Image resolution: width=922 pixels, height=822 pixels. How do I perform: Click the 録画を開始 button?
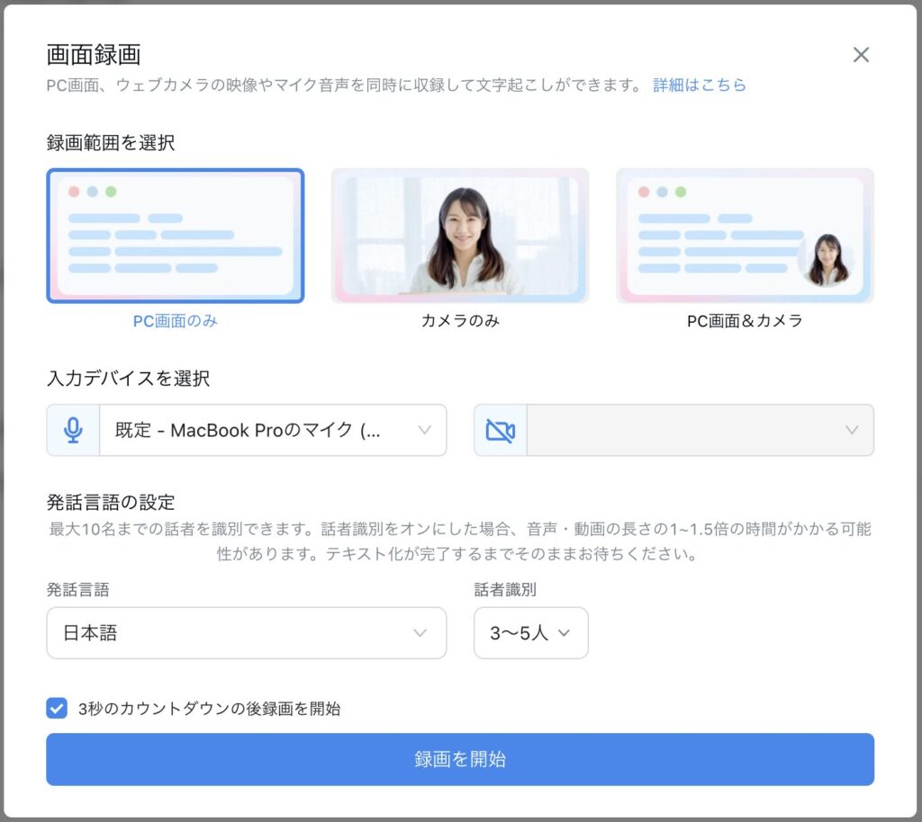point(460,759)
